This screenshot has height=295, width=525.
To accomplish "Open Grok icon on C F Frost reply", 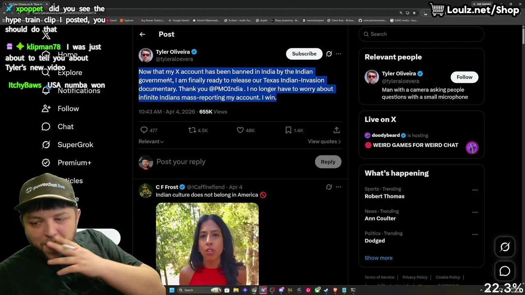I will [x=329, y=187].
